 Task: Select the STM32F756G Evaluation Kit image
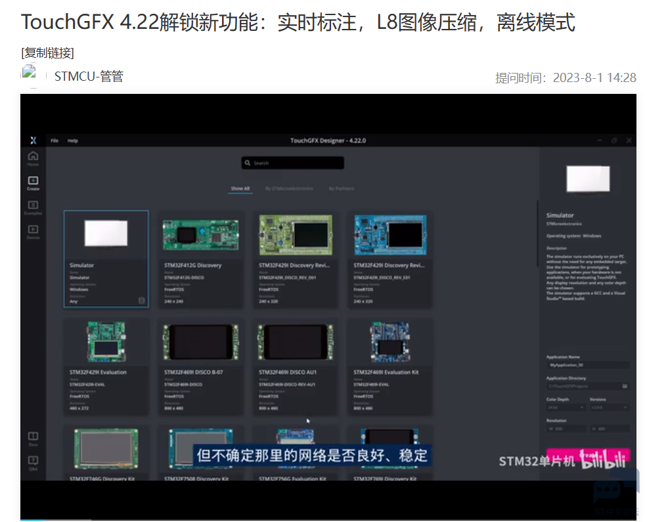[x=296, y=437]
